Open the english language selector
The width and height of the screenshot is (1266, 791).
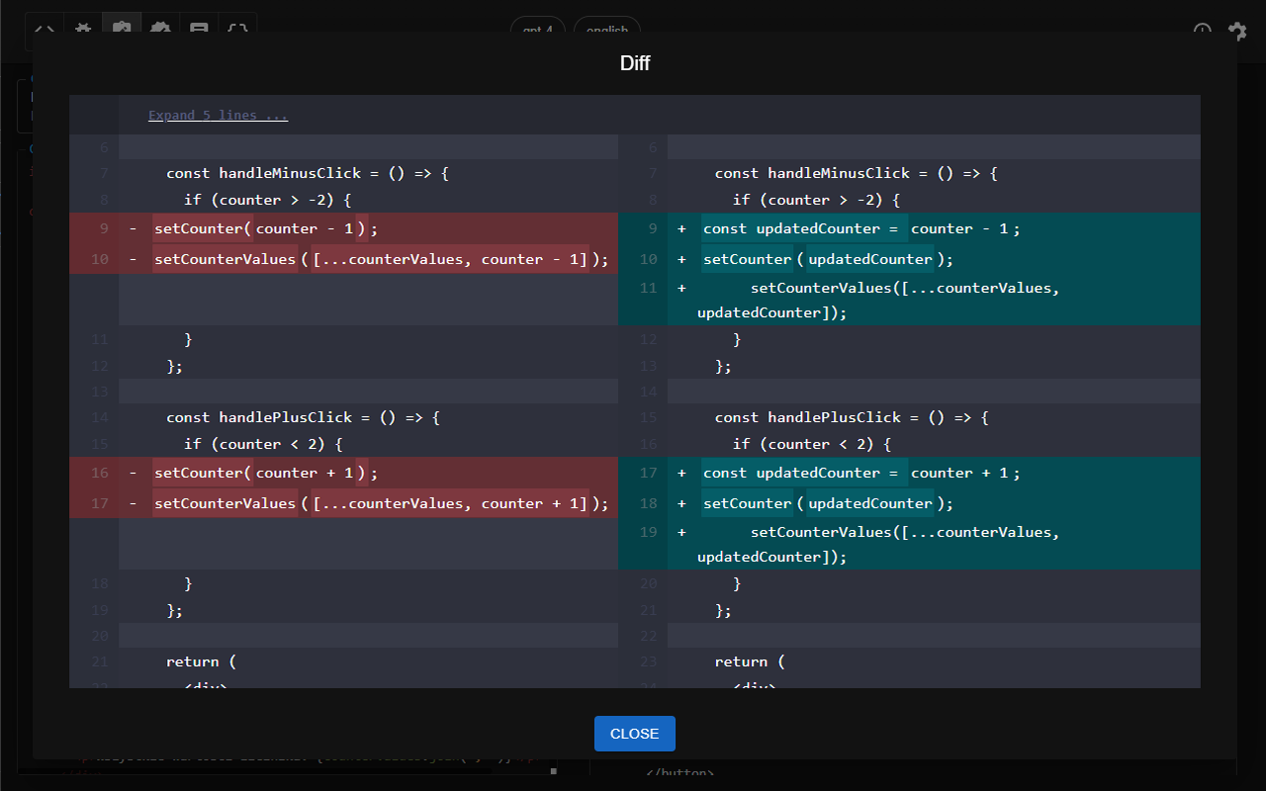[x=606, y=30]
